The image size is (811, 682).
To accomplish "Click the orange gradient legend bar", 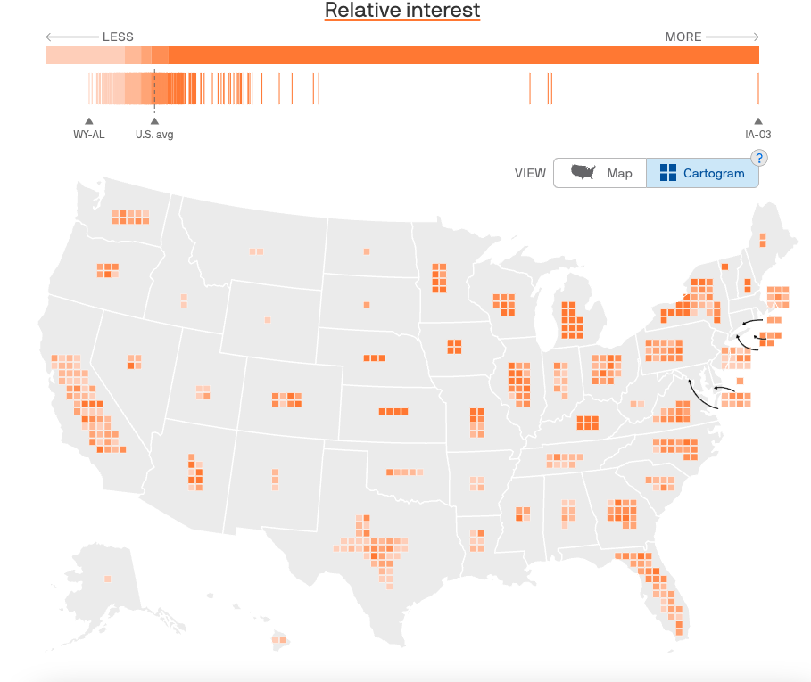I will click(401, 53).
